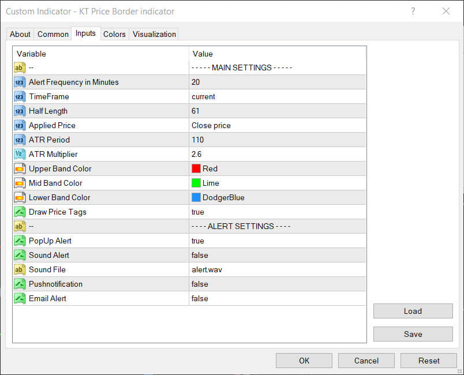Click the double-type icon next to ATR Multiplier
464x375 pixels.
20,155
